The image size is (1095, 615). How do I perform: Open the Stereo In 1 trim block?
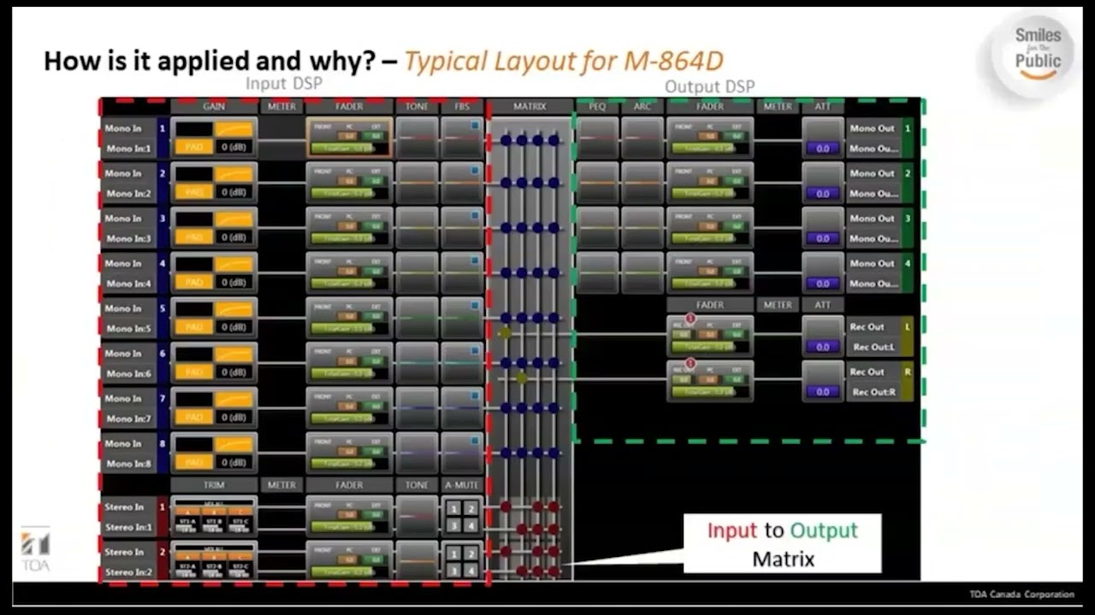[214, 516]
